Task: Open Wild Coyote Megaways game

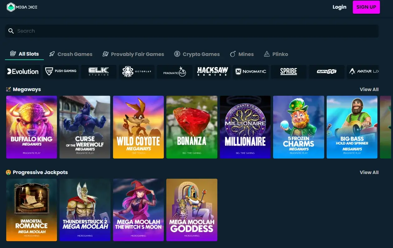Action: click(138, 127)
